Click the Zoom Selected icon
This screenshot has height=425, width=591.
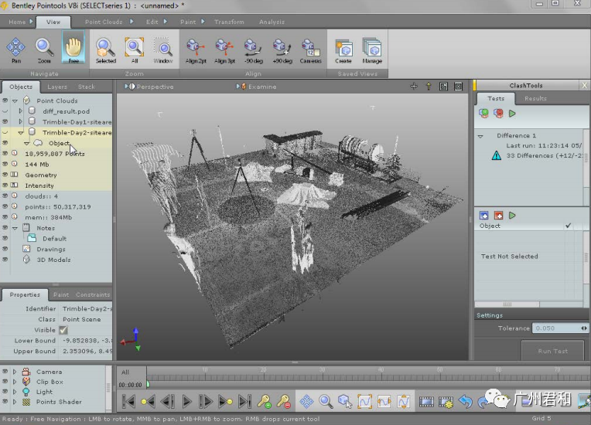[x=105, y=48]
